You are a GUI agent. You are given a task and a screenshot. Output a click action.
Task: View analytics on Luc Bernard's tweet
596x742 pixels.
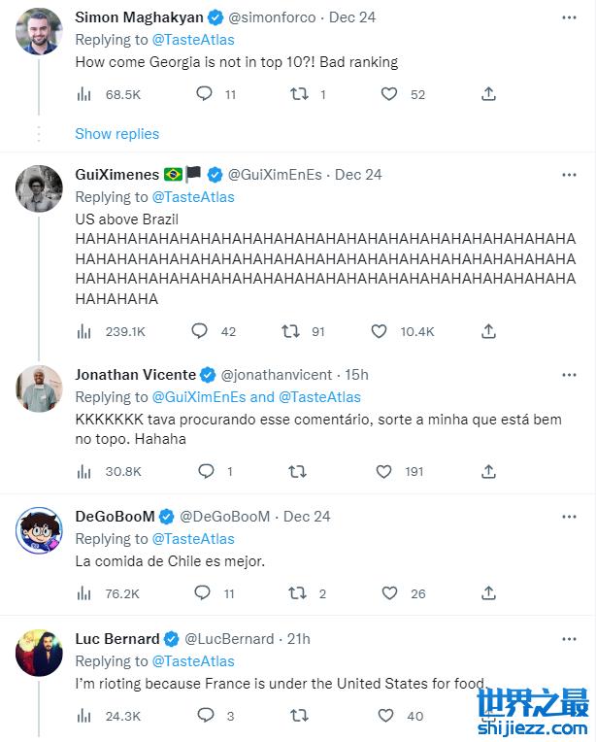(84, 716)
